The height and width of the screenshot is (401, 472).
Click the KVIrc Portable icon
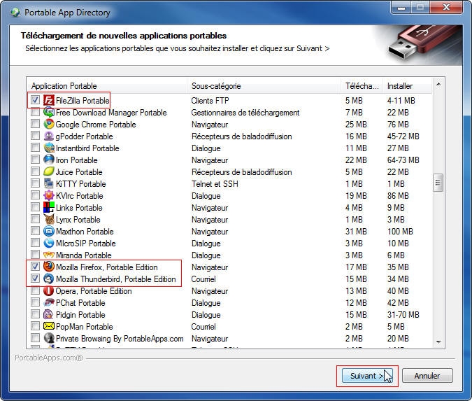[x=48, y=195]
